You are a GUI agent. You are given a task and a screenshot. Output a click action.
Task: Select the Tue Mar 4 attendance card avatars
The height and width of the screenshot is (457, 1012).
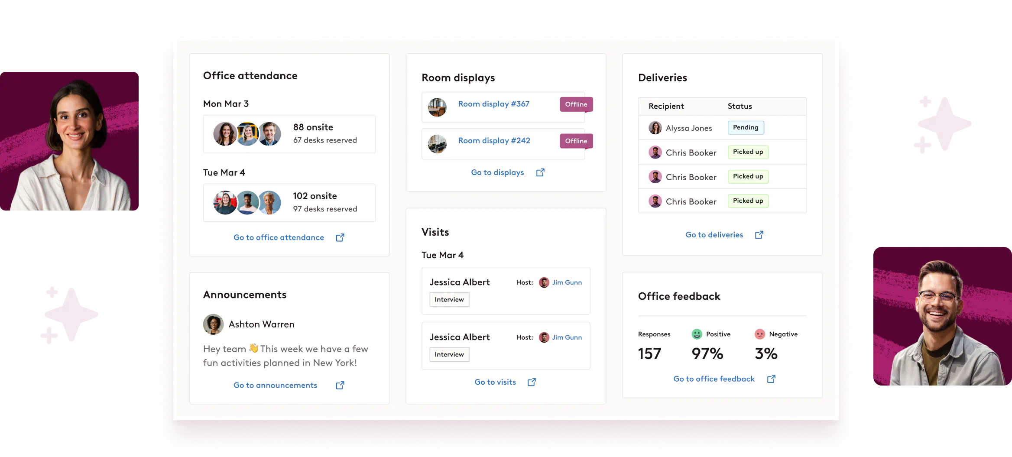247,203
